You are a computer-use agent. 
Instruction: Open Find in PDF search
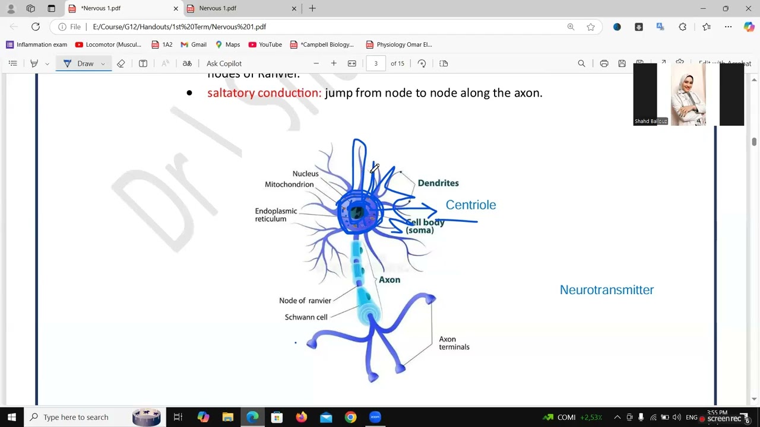coord(581,63)
